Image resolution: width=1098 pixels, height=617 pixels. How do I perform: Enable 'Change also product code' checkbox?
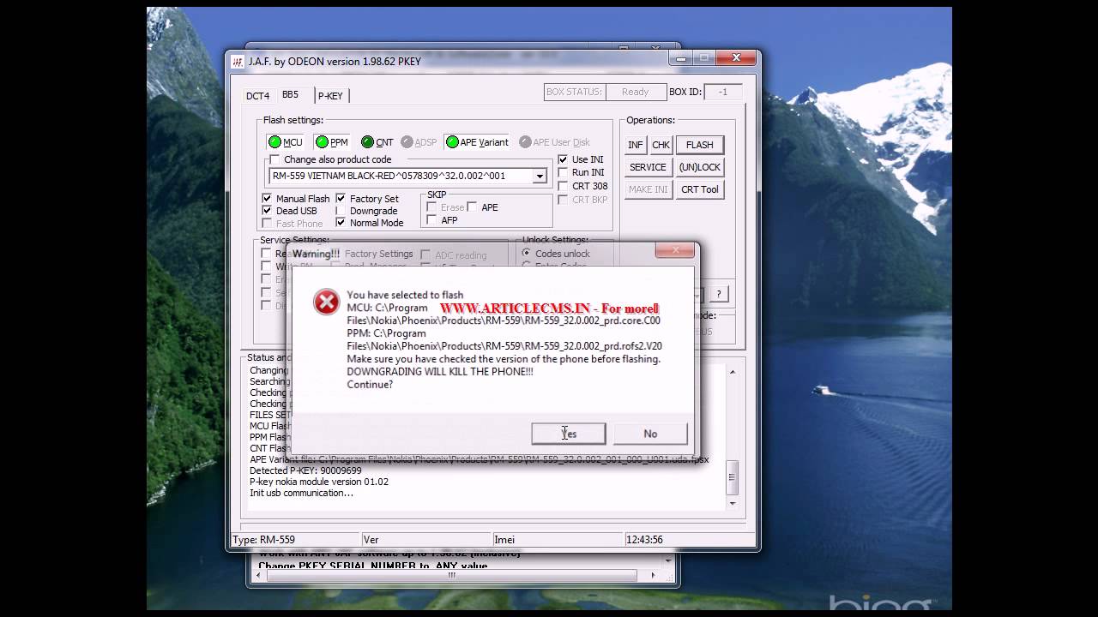tap(274, 159)
